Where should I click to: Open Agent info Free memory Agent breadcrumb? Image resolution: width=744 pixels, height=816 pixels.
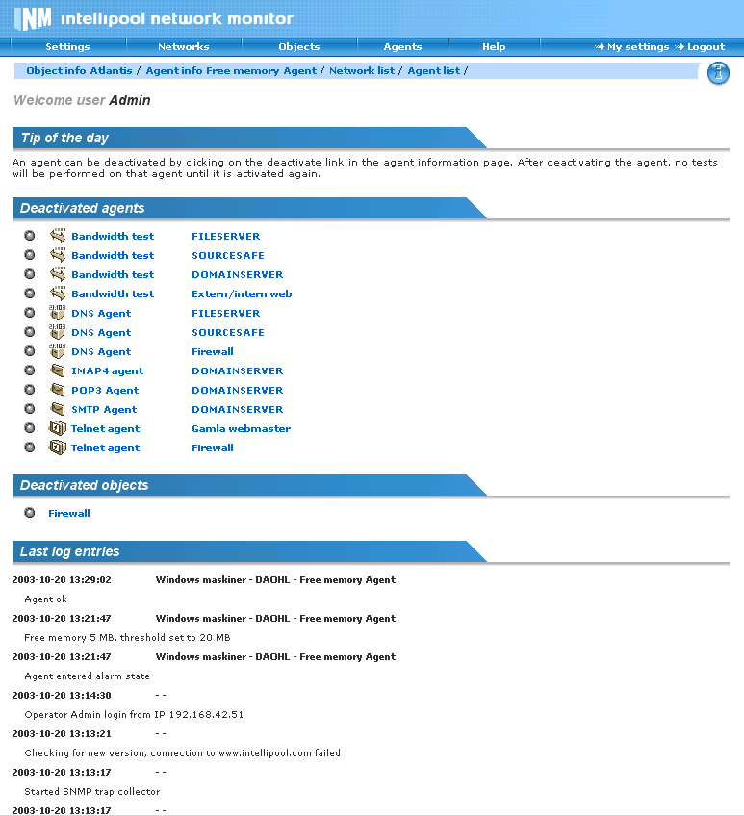[231, 71]
